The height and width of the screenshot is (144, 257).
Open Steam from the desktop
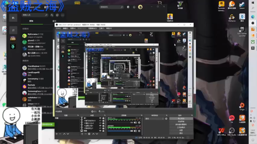point(242,5)
